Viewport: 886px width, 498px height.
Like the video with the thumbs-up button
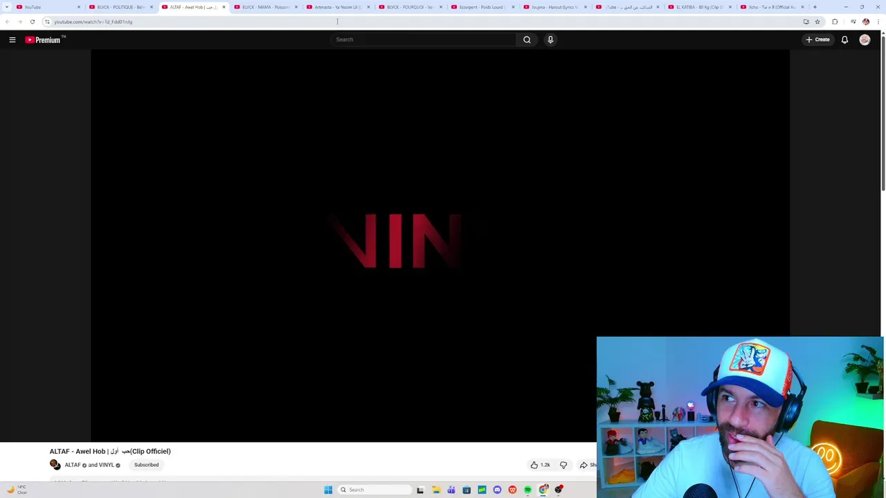coord(540,465)
